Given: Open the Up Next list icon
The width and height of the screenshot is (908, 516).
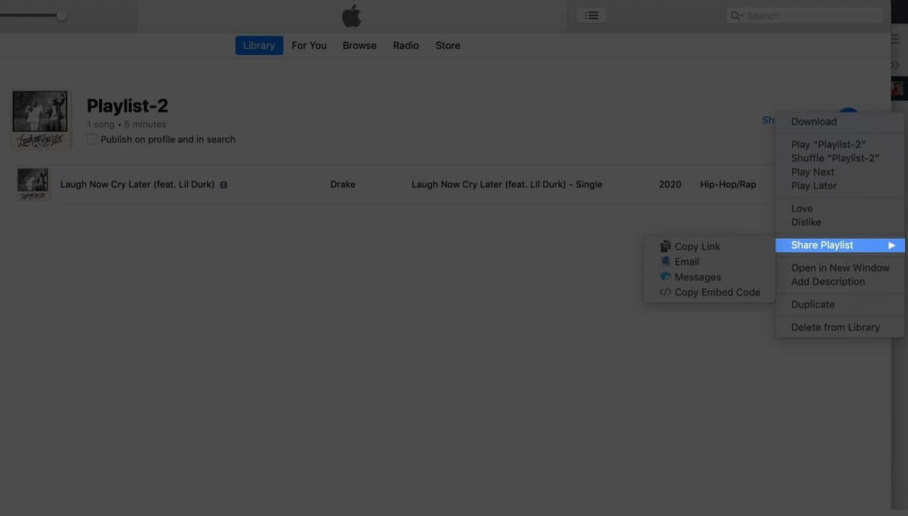Looking at the screenshot, I should pyautogui.click(x=591, y=16).
